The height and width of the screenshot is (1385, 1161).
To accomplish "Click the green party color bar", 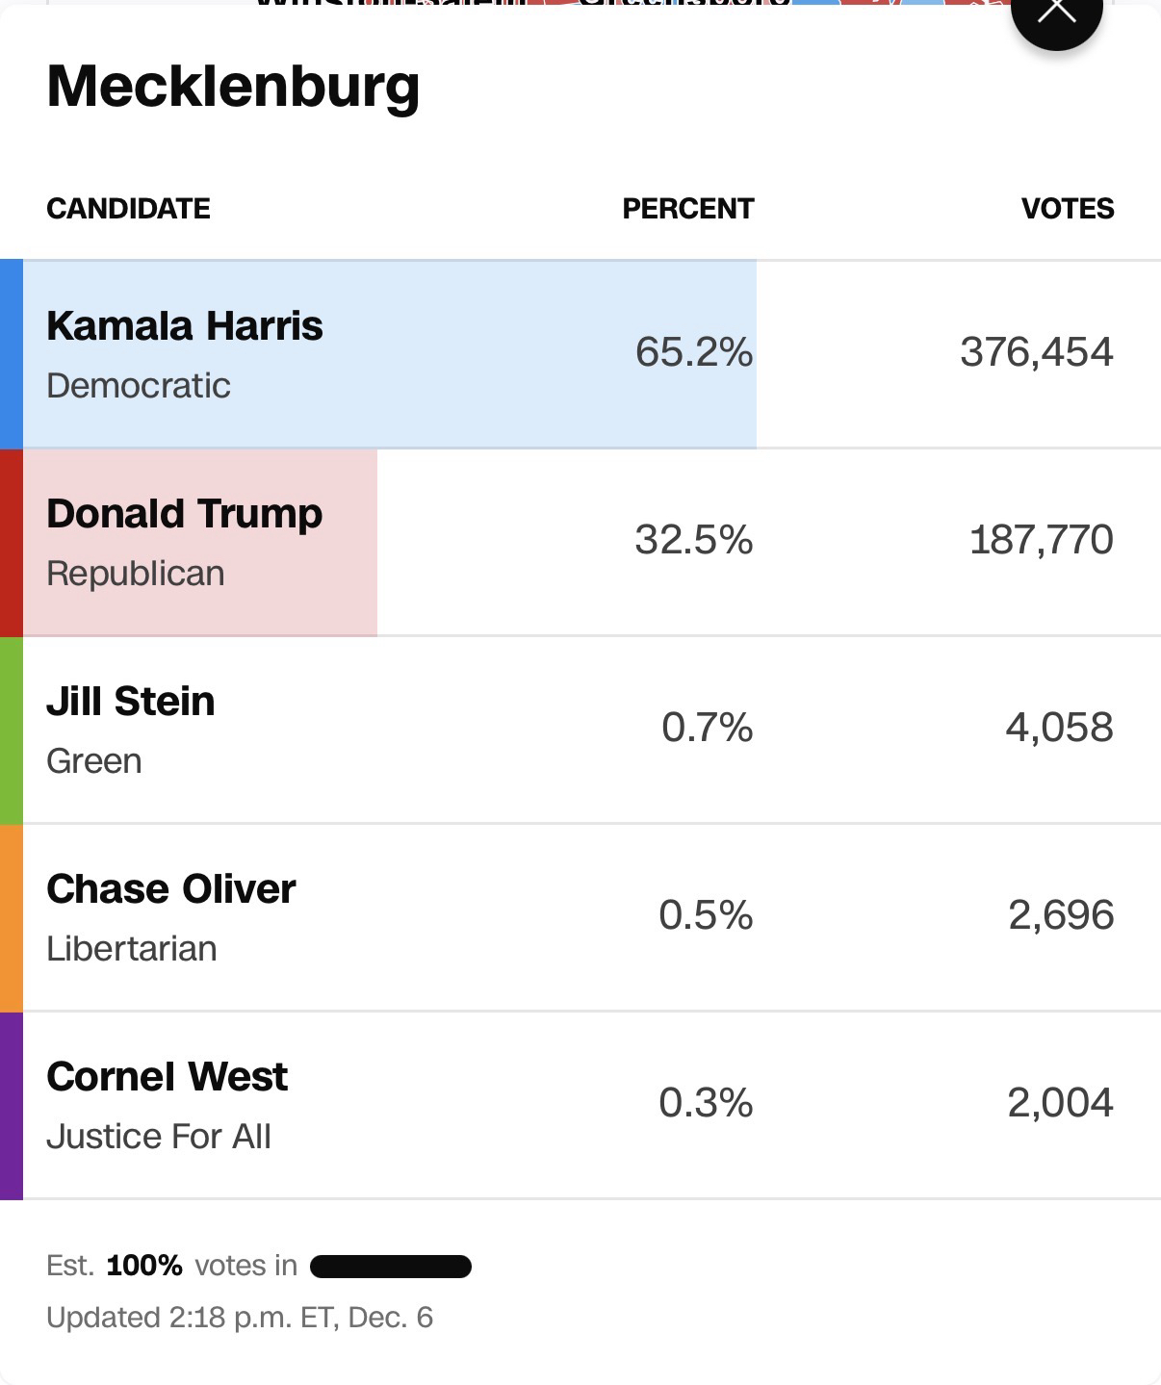I will [x=11, y=730].
